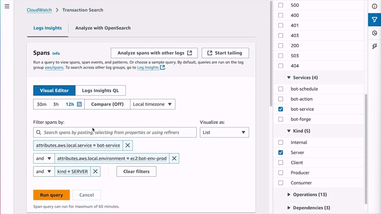
Task: Remove the ec2:bot-env-prod filter with X
Action: (174, 159)
